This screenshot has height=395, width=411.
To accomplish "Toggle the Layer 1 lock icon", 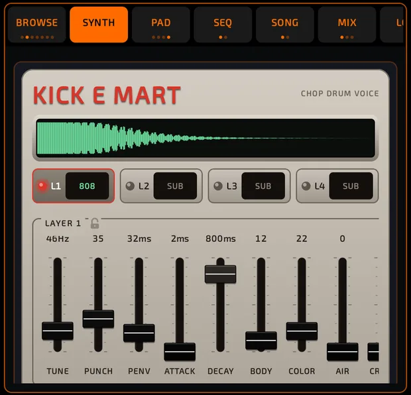I will point(95,223).
